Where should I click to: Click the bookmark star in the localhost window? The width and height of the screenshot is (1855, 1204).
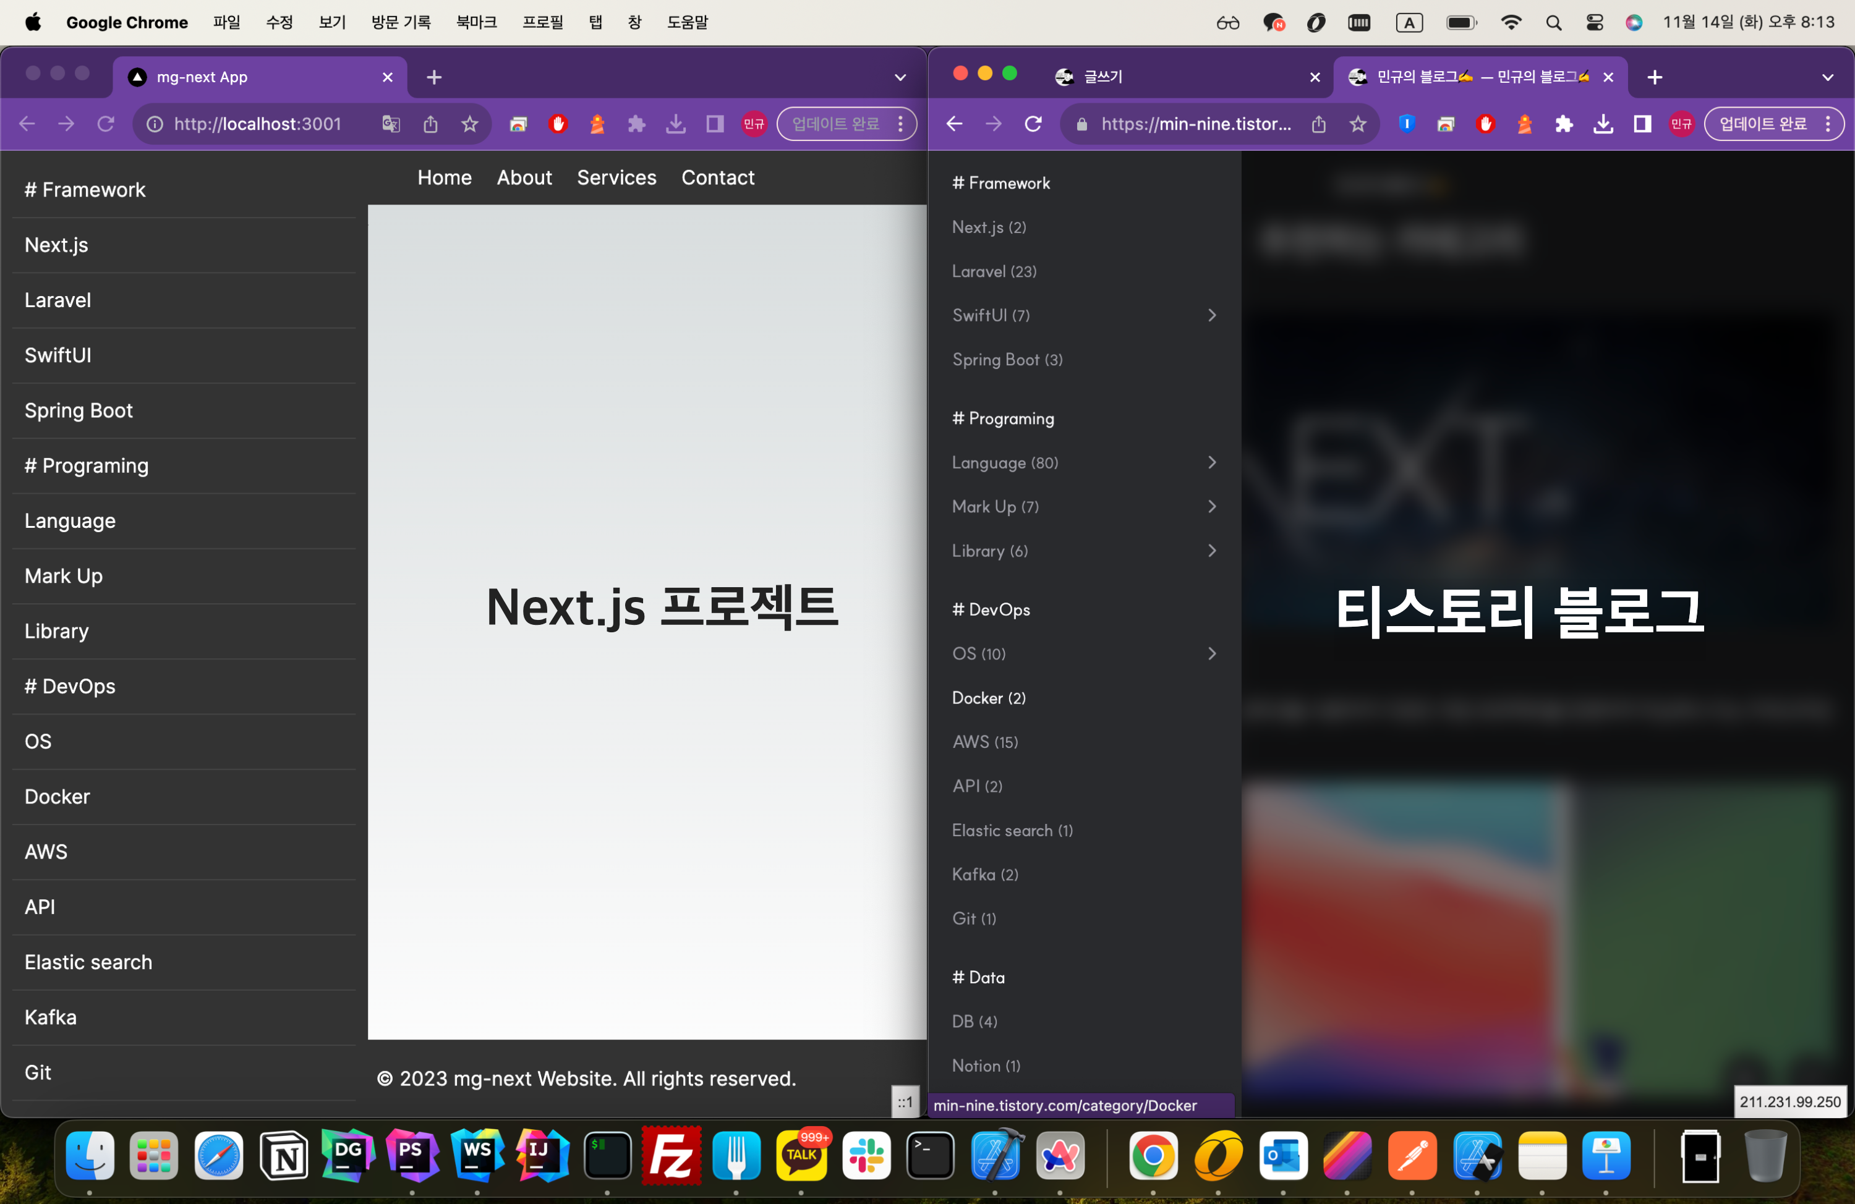(469, 124)
